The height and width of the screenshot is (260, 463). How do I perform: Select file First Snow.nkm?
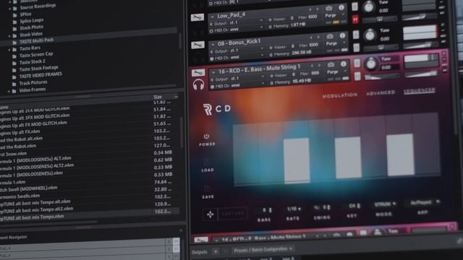[x=13, y=154]
